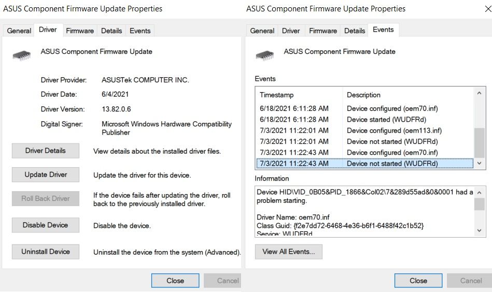Screen dimensions: 492x292
Task: Click Close in the left dialog
Action: tap(175, 281)
